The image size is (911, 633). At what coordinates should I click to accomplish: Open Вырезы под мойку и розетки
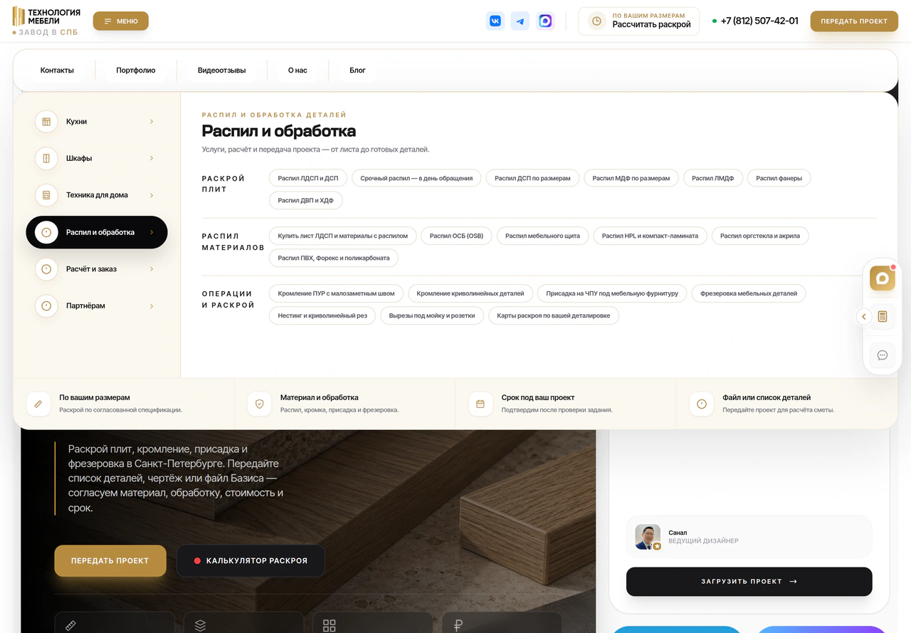[x=432, y=315]
